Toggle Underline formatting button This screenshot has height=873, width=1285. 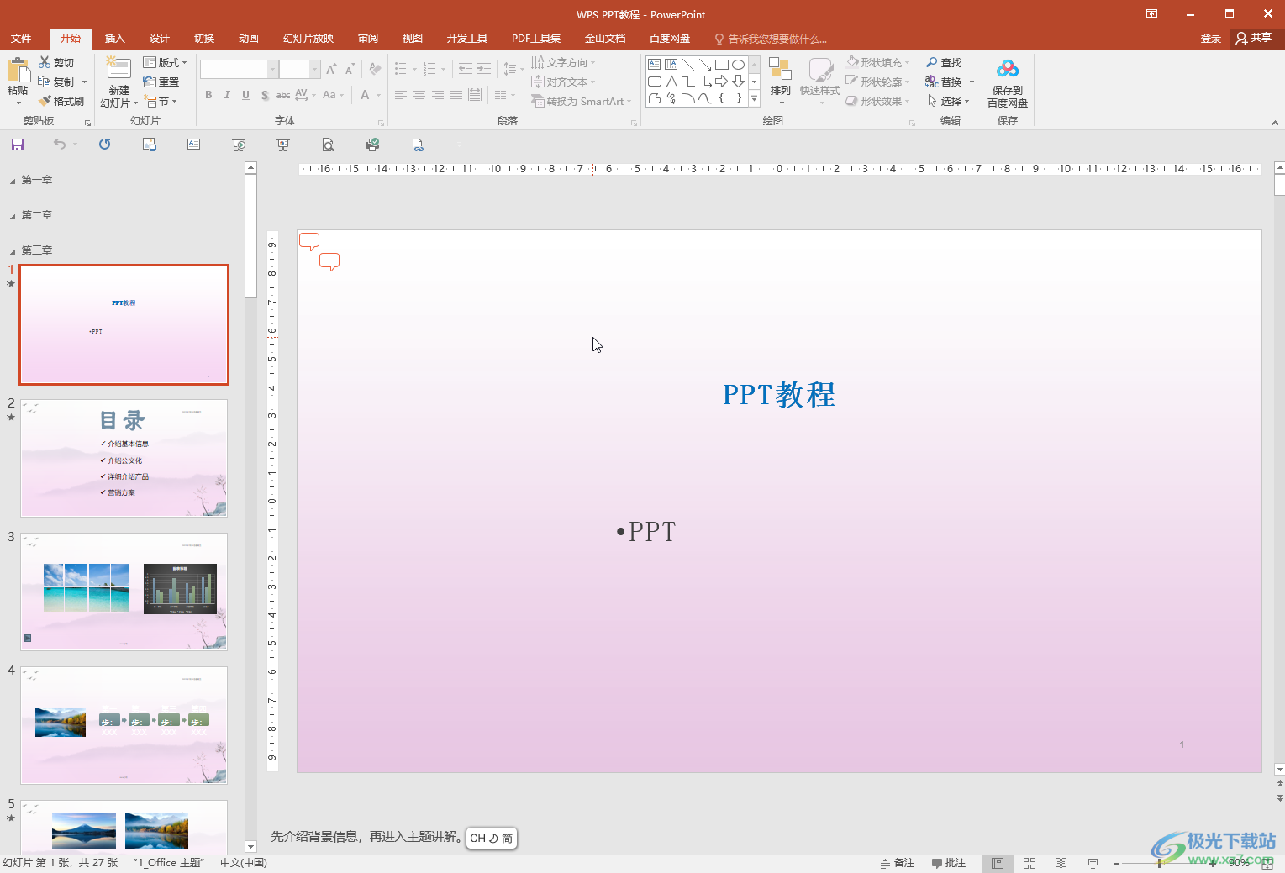click(245, 95)
